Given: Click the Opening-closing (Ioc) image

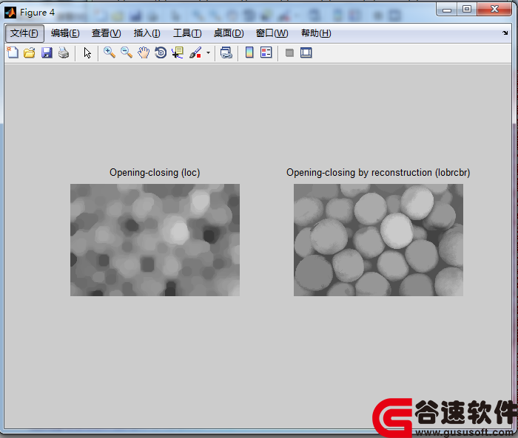Looking at the screenshot, I should point(155,240).
